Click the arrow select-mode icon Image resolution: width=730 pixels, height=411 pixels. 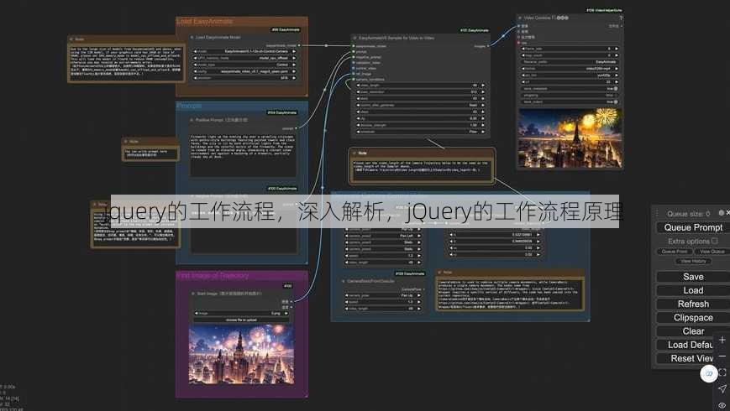point(722,388)
